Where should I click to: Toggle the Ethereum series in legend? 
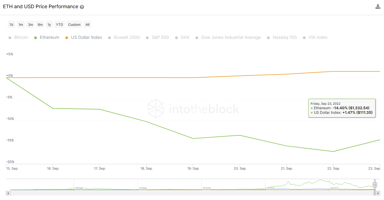point(47,37)
